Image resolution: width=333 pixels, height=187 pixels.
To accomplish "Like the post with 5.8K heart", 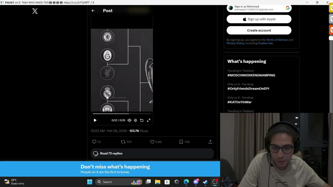I will point(152,142).
